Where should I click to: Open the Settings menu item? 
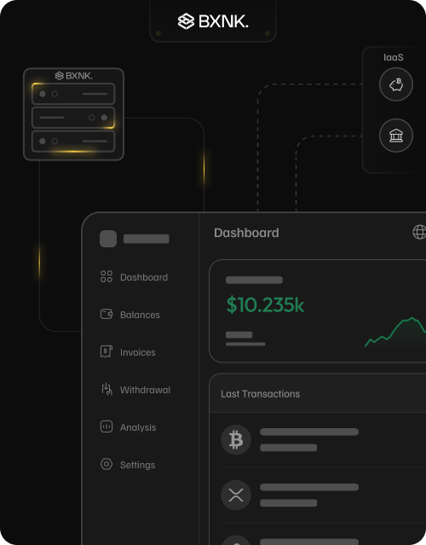[128, 465]
